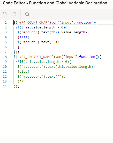Click the Undo arrow icon

pos(4,14)
